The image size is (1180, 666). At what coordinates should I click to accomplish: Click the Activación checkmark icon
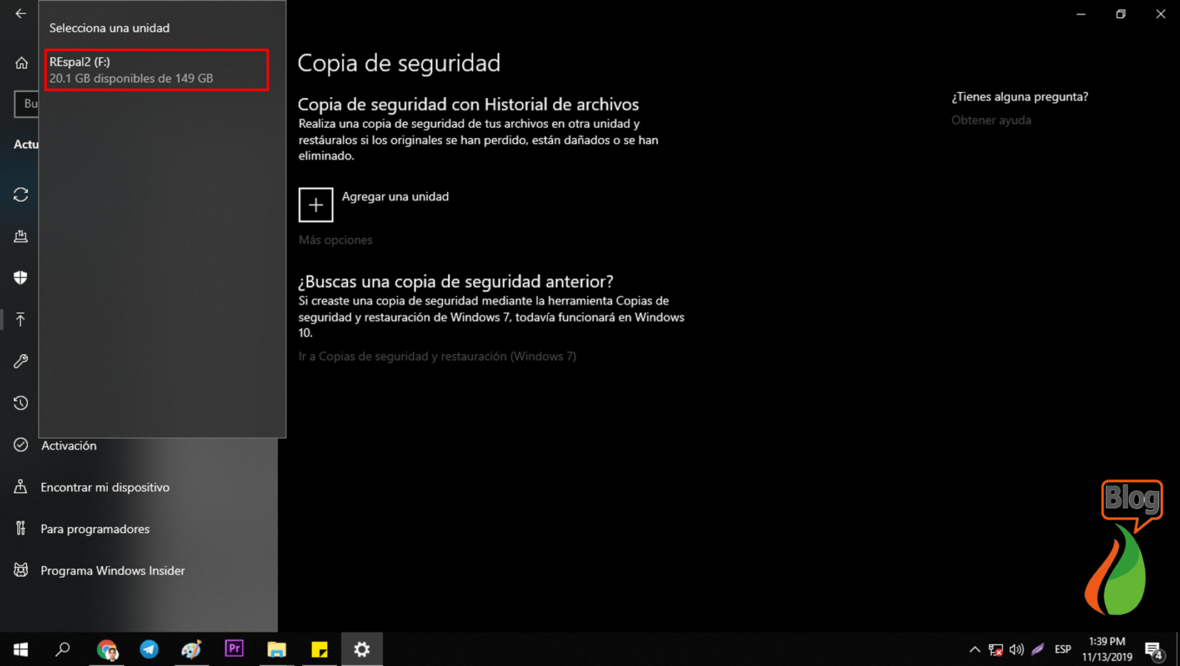[x=21, y=445]
